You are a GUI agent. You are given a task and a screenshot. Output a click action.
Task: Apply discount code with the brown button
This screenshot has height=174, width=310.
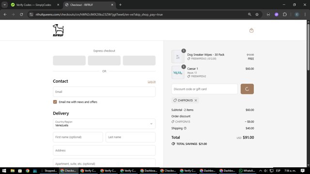coord(247,89)
